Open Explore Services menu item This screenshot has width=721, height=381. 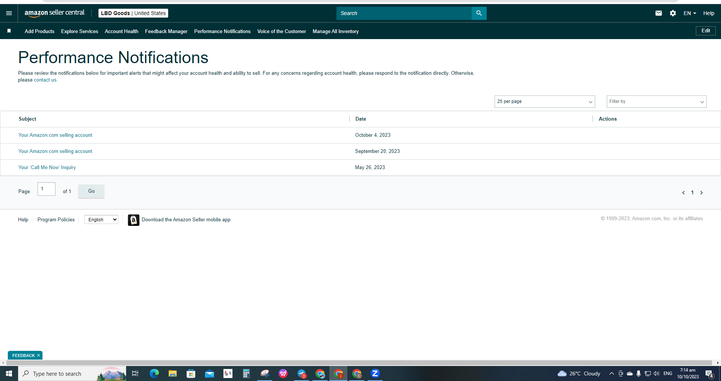point(80,31)
